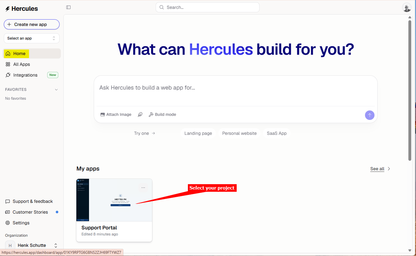
Task: Go to Home in sidebar
Action: click(32, 53)
